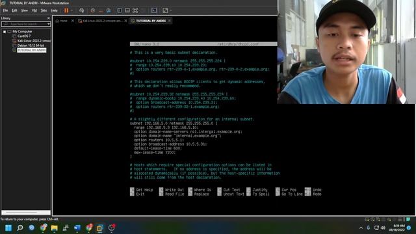Click the library horizontal scrollbar

coord(26,213)
